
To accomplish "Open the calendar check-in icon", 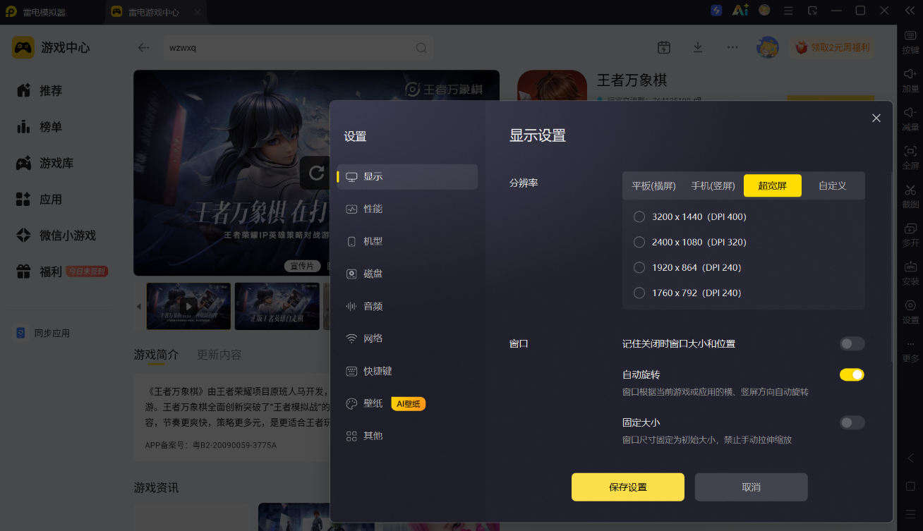I will click(663, 47).
